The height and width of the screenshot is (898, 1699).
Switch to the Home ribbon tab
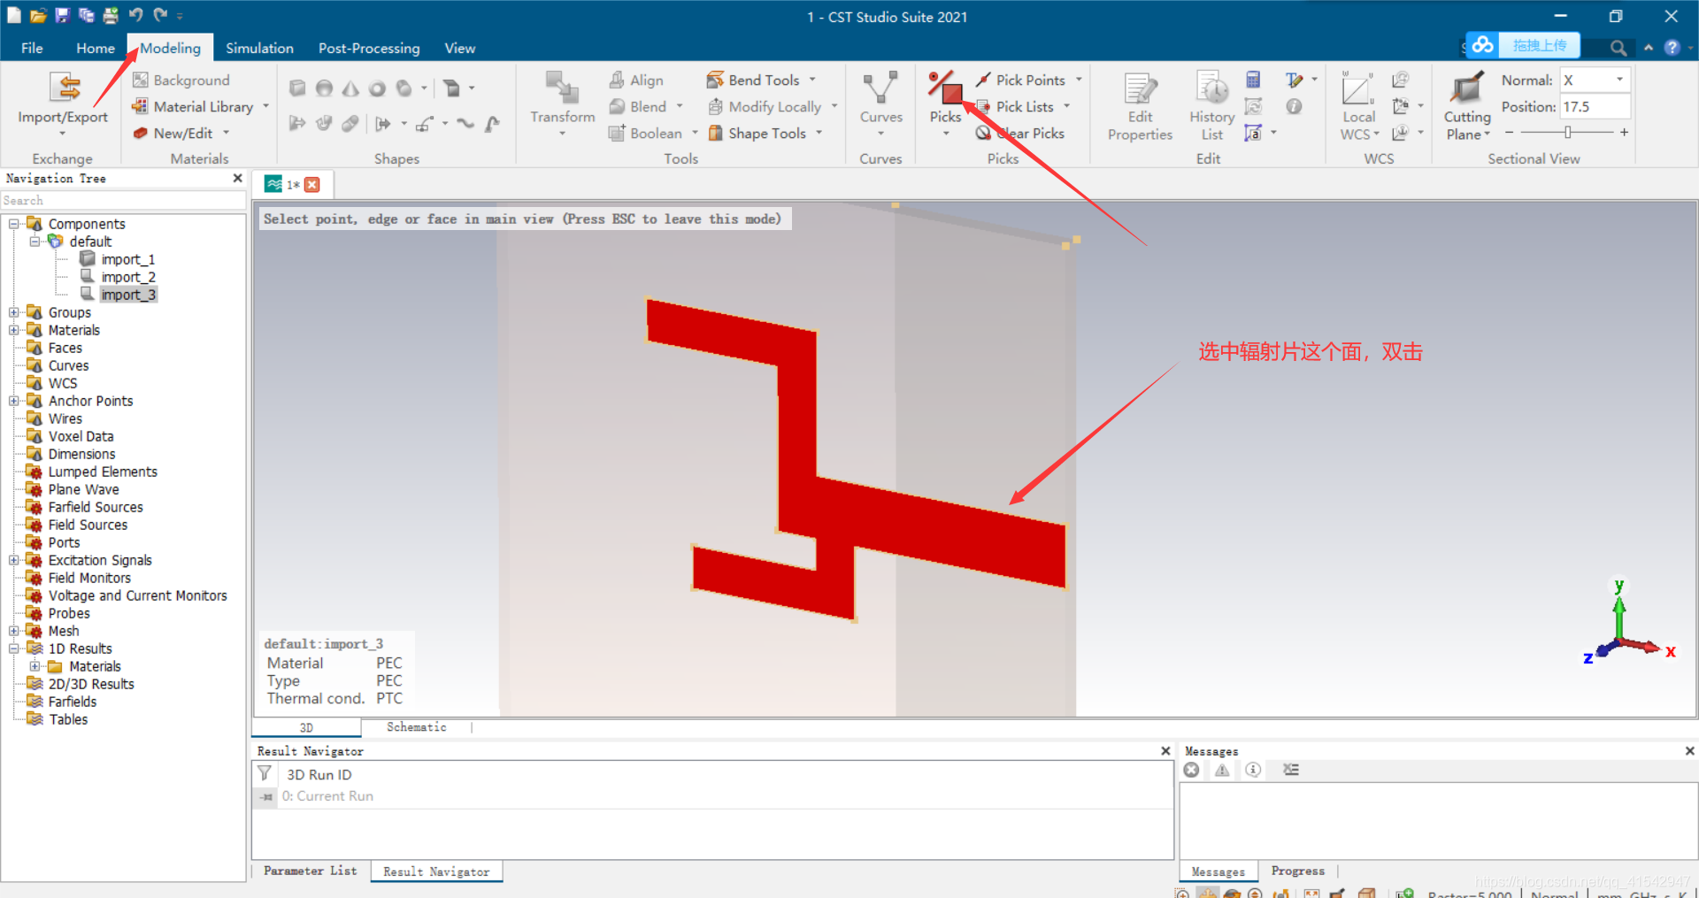(x=95, y=48)
